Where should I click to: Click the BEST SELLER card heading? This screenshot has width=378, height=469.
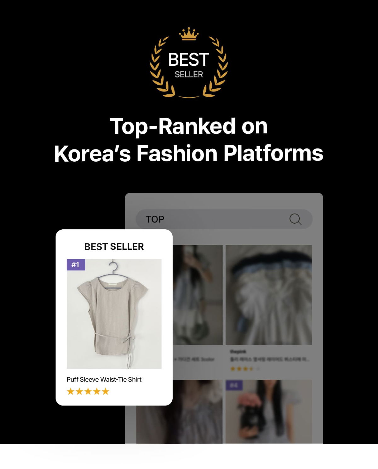pos(114,247)
